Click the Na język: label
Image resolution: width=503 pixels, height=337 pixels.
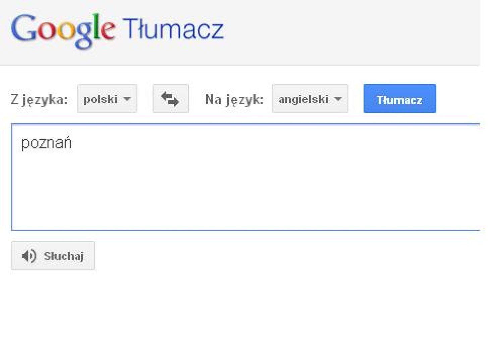tap(234, 99)
